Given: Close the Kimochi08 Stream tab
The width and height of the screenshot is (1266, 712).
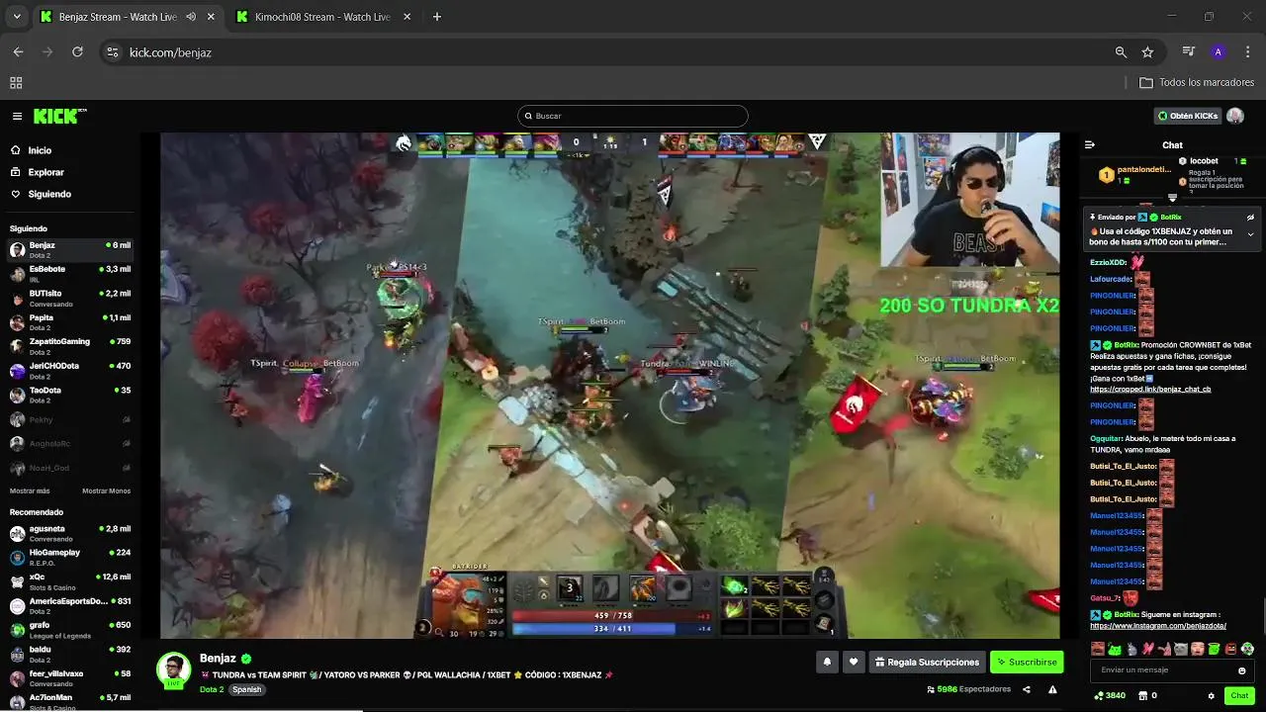Looking at the screenshot, I should click(407, 17).
